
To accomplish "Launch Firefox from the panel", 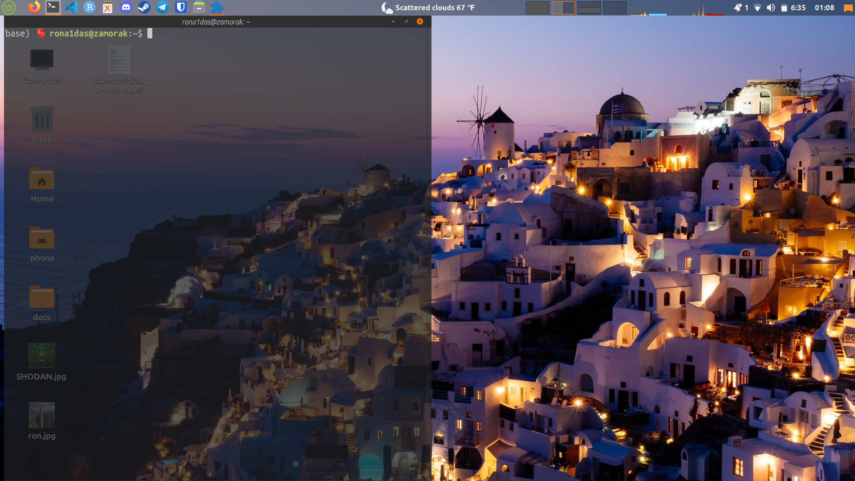I will pos(34,8).
